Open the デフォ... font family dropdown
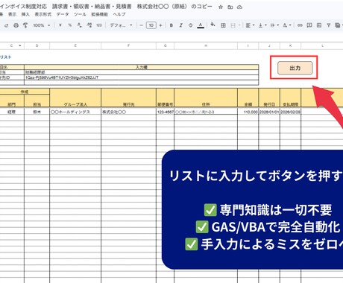Viewport: 343px width, 283px height. 121,25
